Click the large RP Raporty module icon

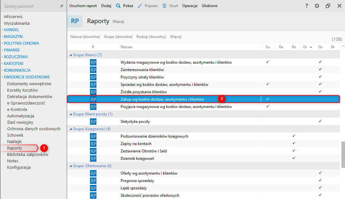coord(75,21)
